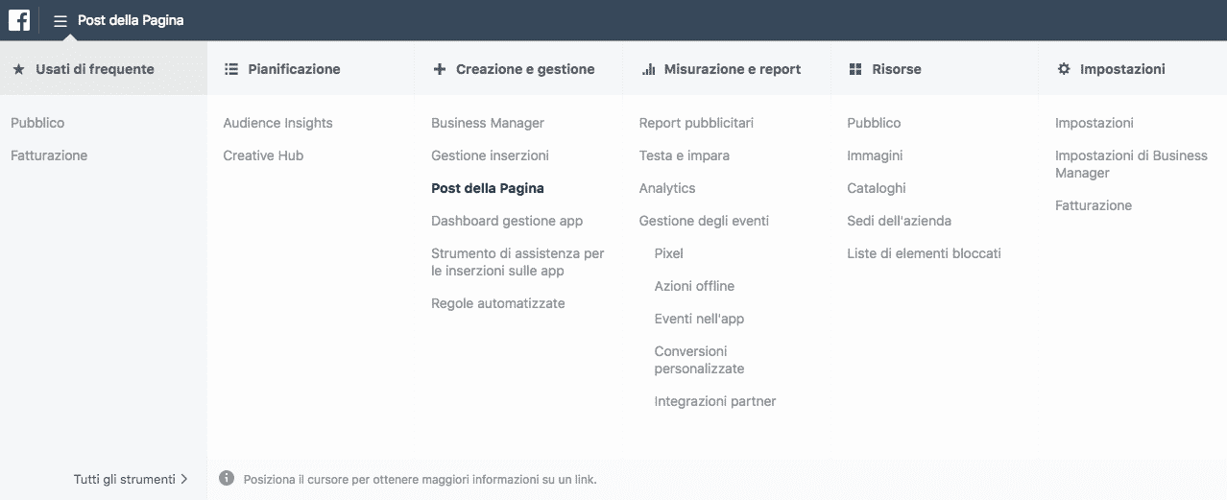This screenshot has width=1227, height=500.
Task: Open Creative Hub
Action: [x=263, y=155]
